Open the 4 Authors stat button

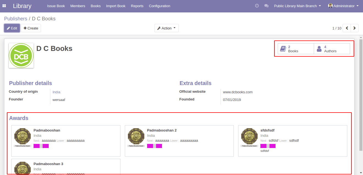pyautogui.click(x=332, y=49)
